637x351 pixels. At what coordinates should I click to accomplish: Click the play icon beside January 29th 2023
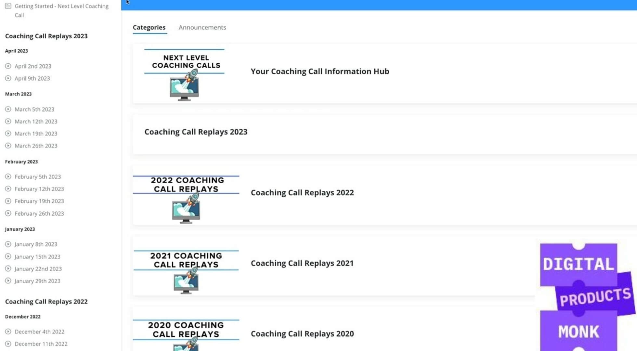click(8, 281)
